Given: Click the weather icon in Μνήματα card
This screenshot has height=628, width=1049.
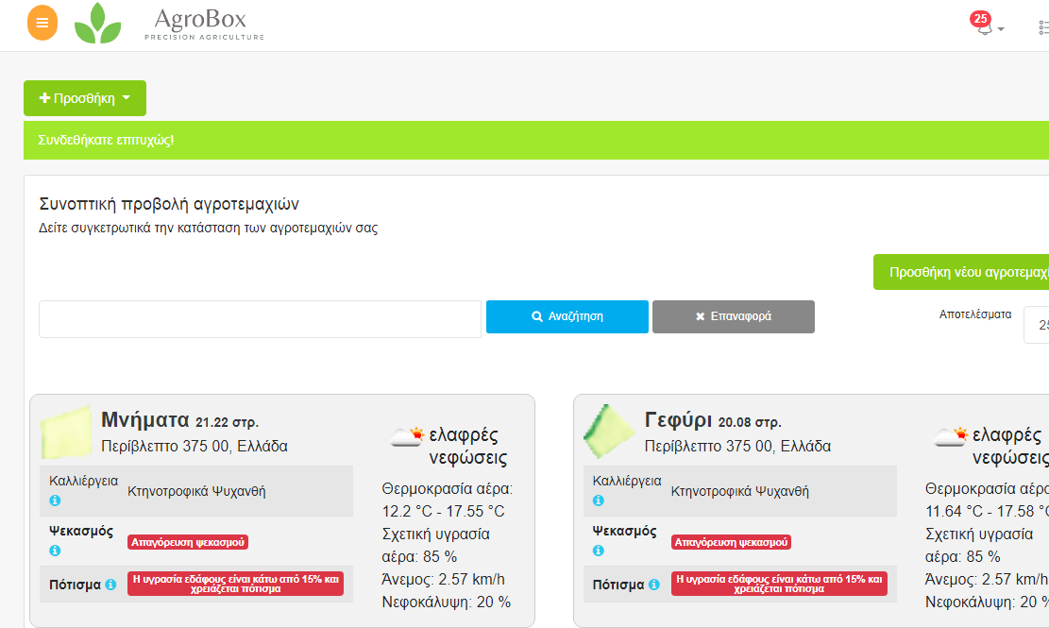Looking at the screenshot, I should pyautogui.click(x=408, y=436).
